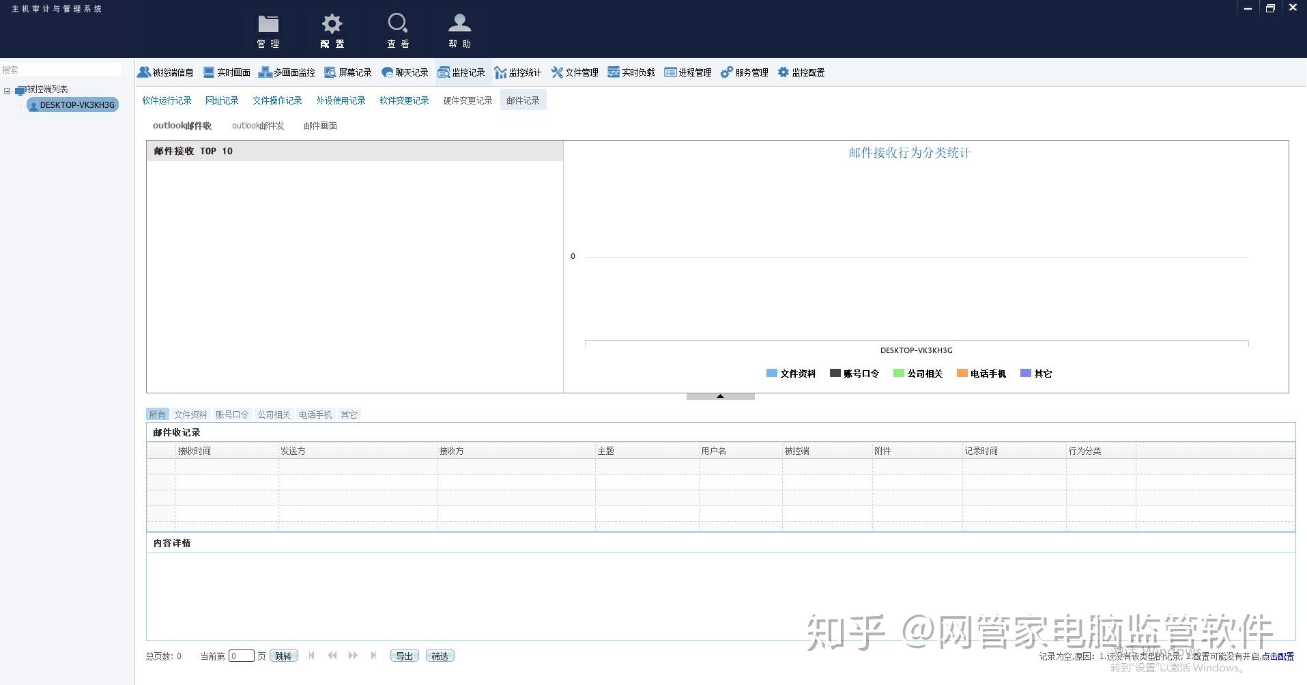Select outlook邮件收 sub-tab

coord(182,126)
